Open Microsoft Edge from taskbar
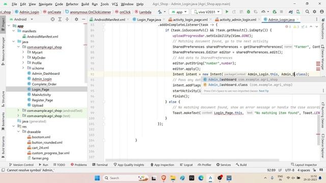The width and height of the screenshot is (326, 183). 201,178
